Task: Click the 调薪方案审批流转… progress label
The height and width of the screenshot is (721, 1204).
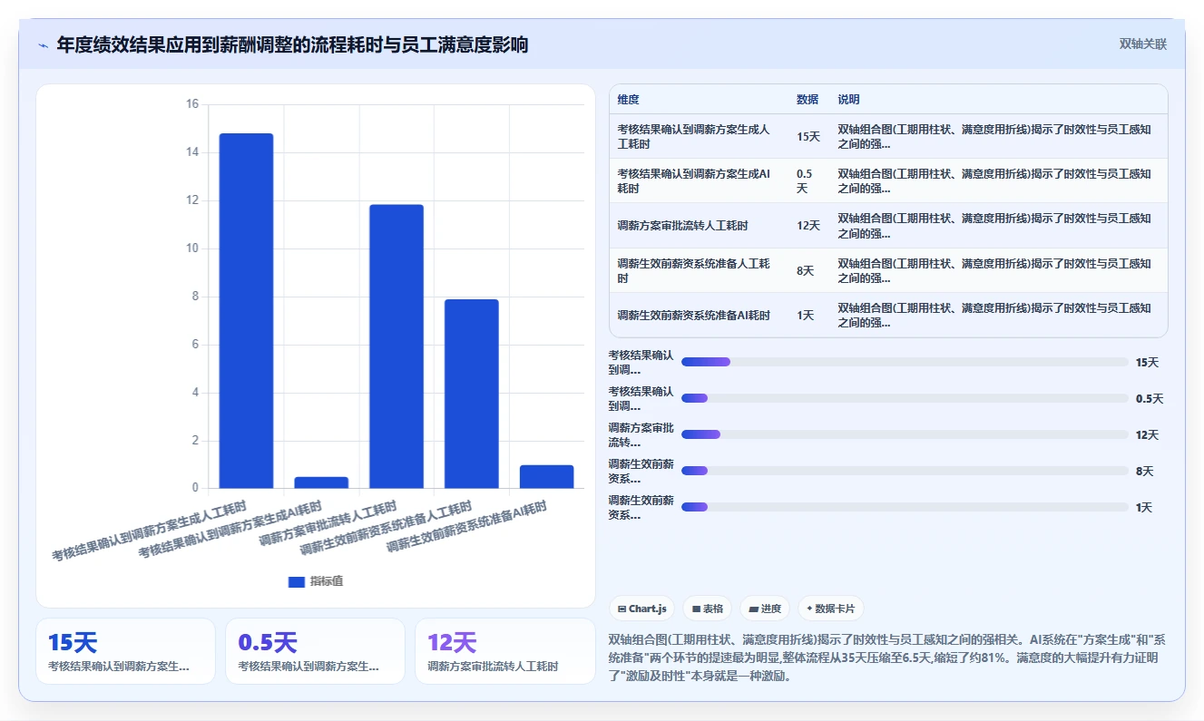Action: click(641, 434)
